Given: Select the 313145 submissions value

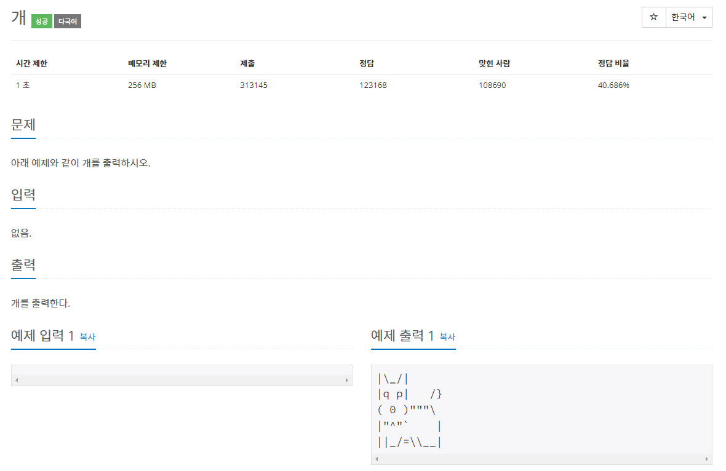Looking at the screenshot, I should click(x=253, y=85).
